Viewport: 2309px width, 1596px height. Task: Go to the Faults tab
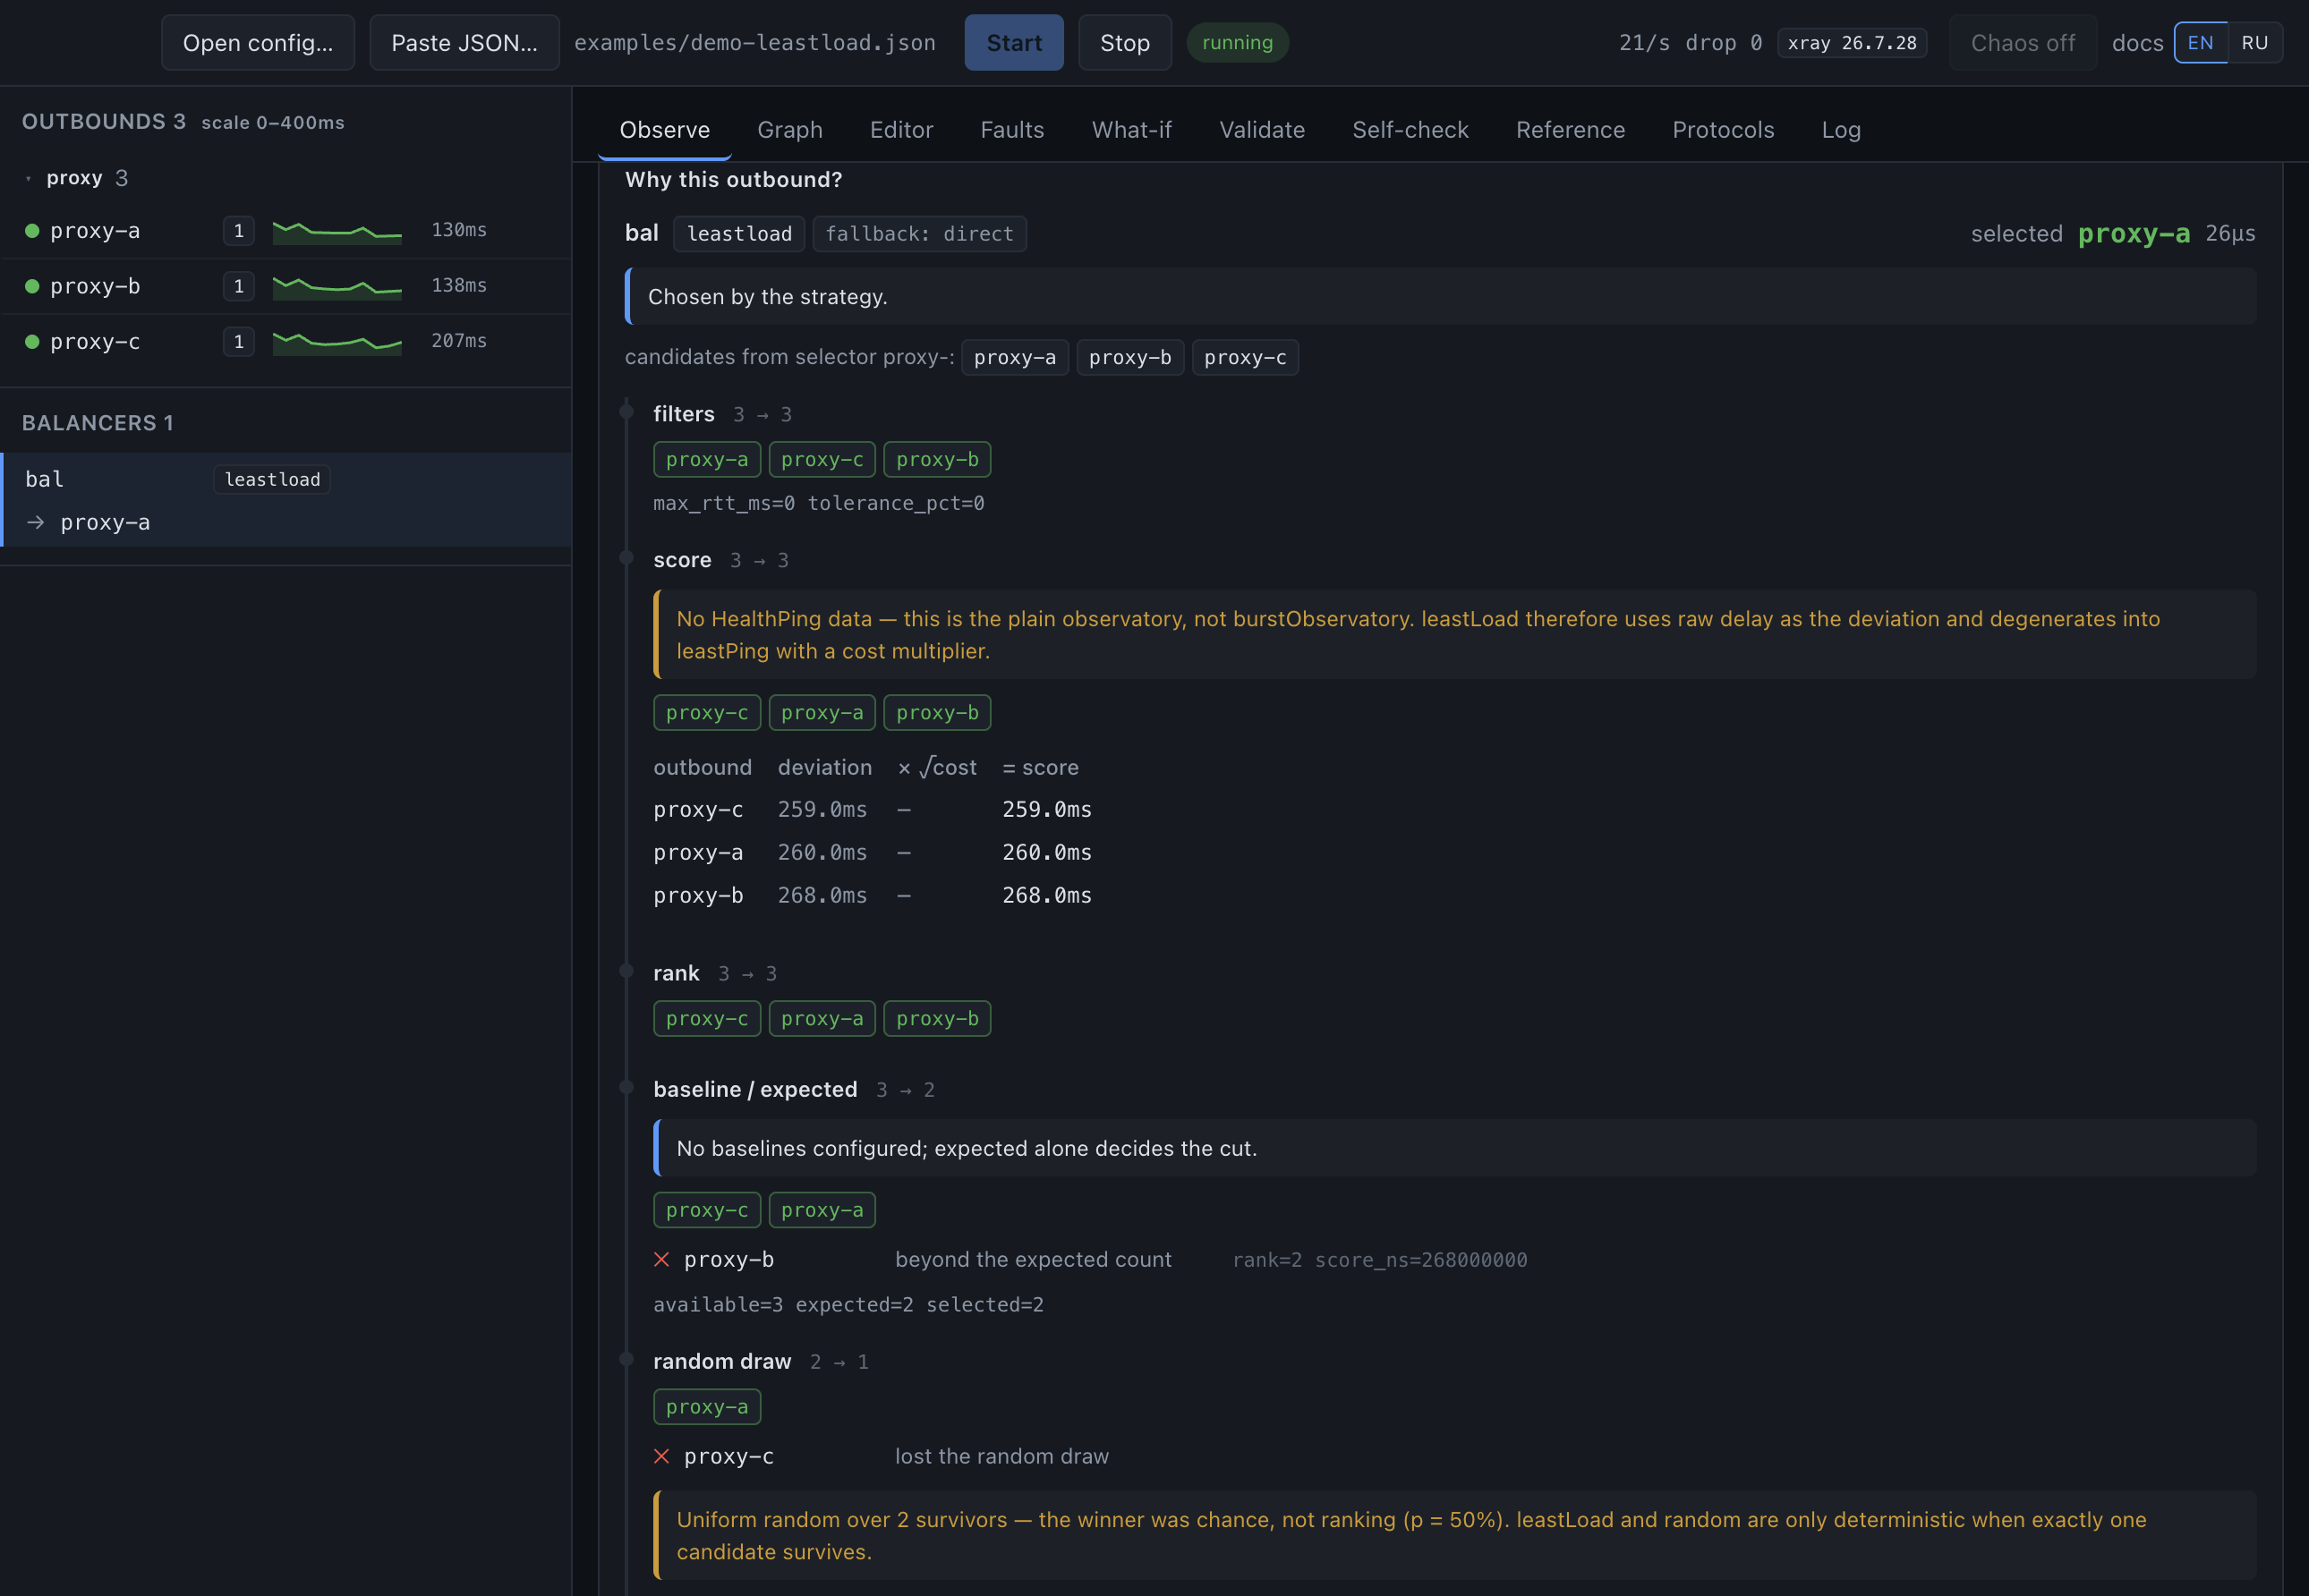pos(1012,130)
